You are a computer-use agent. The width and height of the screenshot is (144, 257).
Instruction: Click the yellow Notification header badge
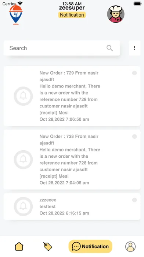pos(72,15)
